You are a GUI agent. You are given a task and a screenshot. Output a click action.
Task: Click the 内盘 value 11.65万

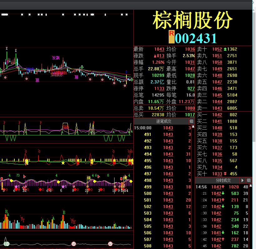(x=156, y=102)
